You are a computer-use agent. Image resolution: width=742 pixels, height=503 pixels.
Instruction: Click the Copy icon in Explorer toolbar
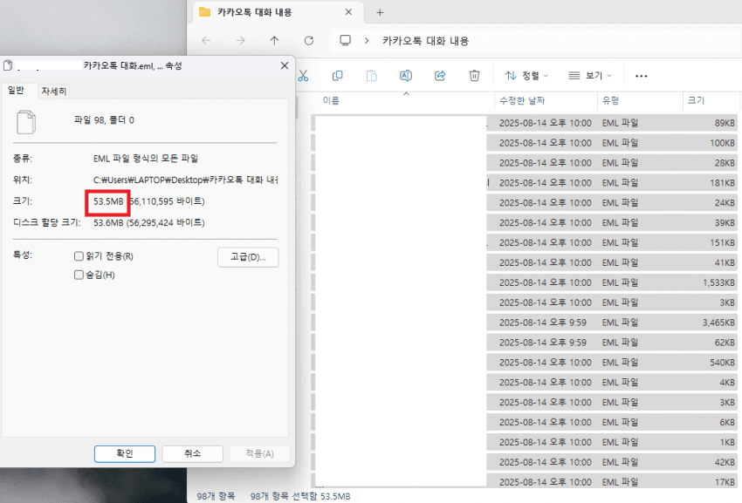tap(338, 76)
